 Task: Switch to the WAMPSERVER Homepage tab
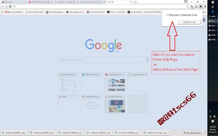41,2
